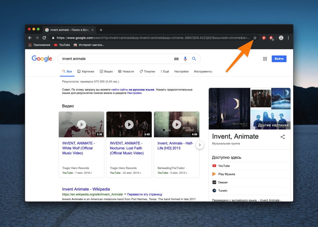View site info via the lock icon
Image resolution: width=318 pixels, height=227 pixels.
click(53, 38)
